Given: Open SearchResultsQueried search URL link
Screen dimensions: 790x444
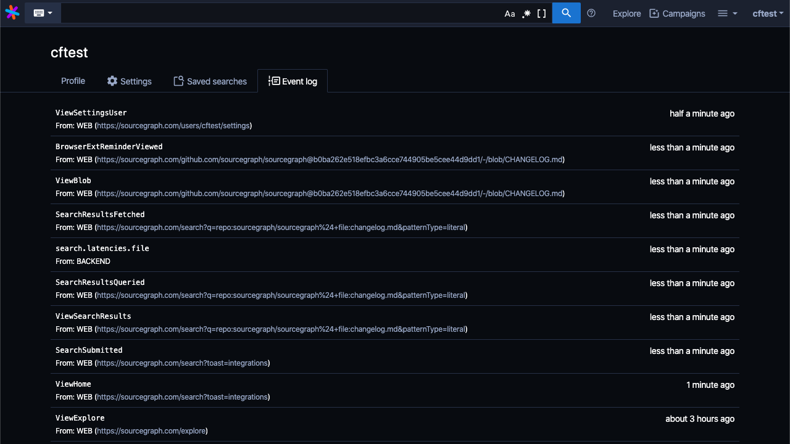Looking at the screenshot, I should coord(281,295).
